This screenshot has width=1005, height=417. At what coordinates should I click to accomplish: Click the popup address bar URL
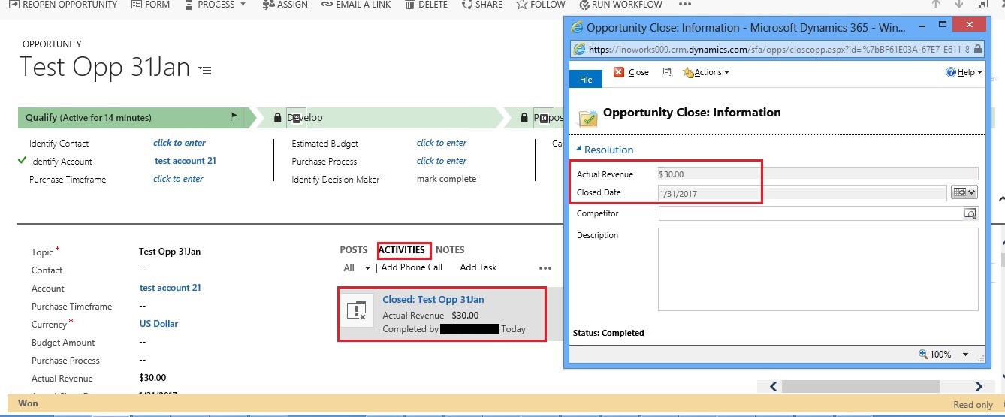tap(780, 49)
